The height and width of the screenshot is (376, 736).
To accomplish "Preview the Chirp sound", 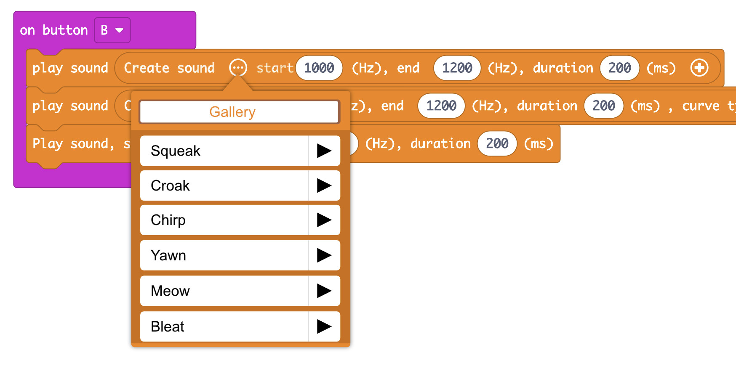I will point(325,220).
